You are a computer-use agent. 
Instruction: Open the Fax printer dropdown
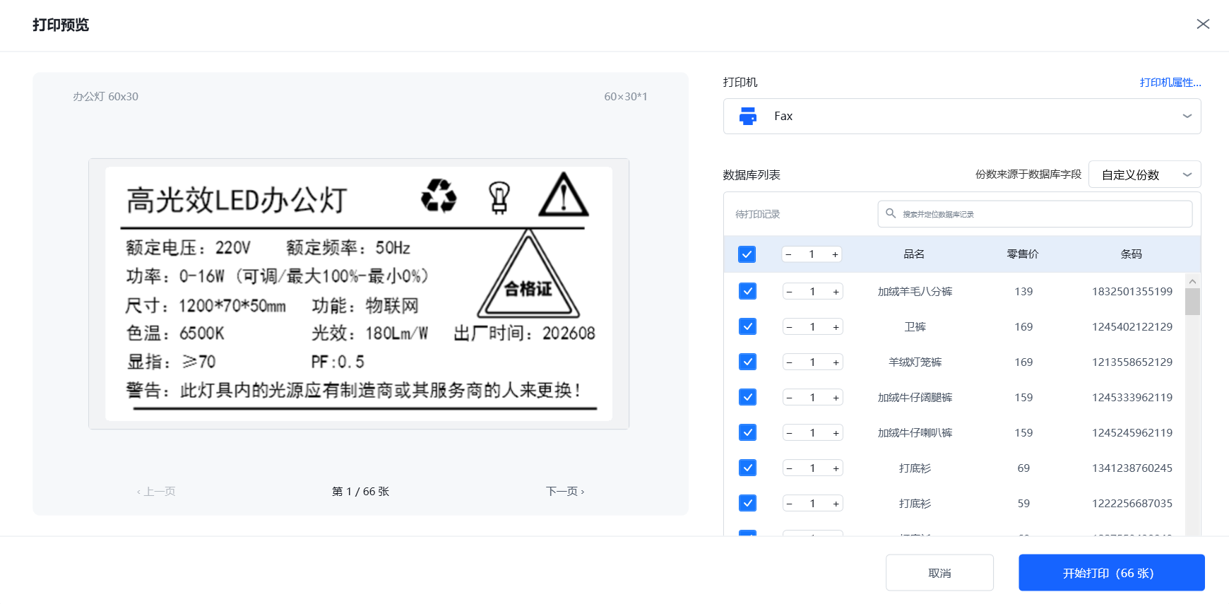962,116
